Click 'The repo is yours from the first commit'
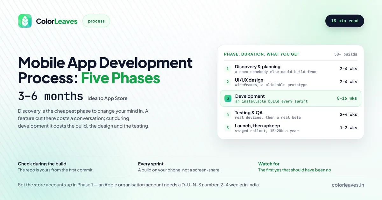The width and height of the screenshot is (382, 200). click(x=55, y=170)
